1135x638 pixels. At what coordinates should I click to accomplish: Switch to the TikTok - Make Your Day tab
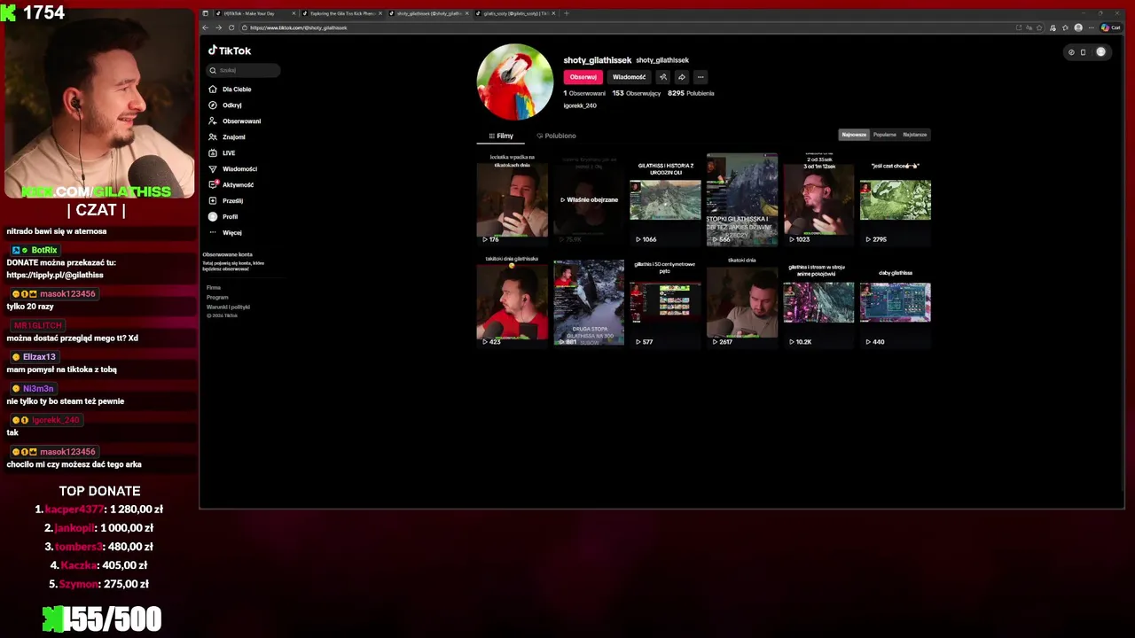[x=254, y=13]
